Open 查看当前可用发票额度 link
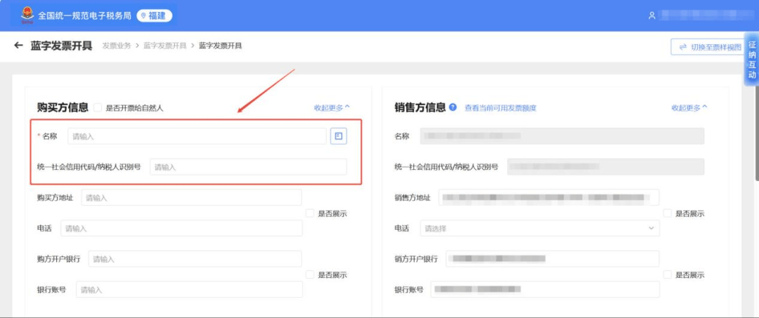This screenshot has height=318, width=759. click(x=500, y=108)
